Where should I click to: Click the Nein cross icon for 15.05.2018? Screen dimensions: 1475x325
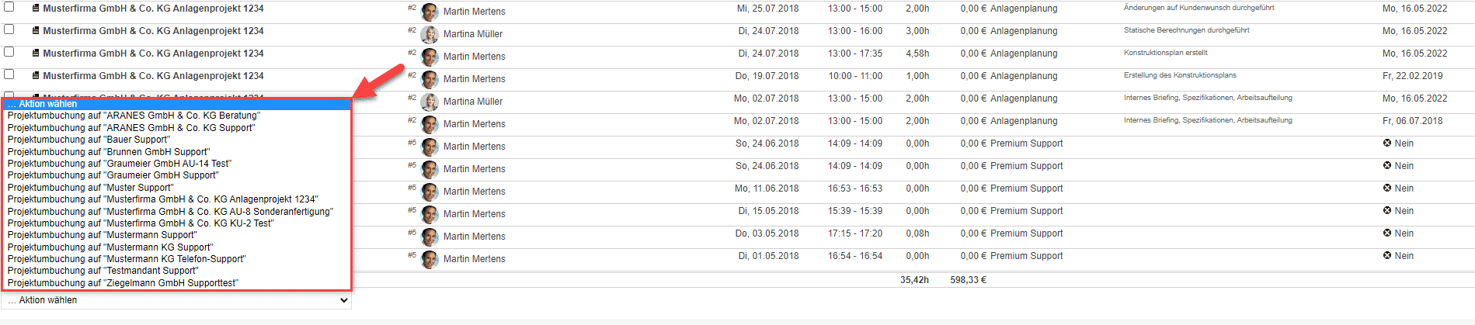pyautogui.click(x=1387, y=211)
